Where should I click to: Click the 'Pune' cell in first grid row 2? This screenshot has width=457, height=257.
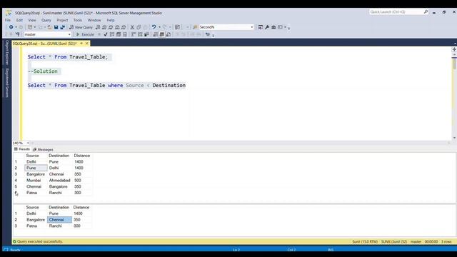point(36,168)
